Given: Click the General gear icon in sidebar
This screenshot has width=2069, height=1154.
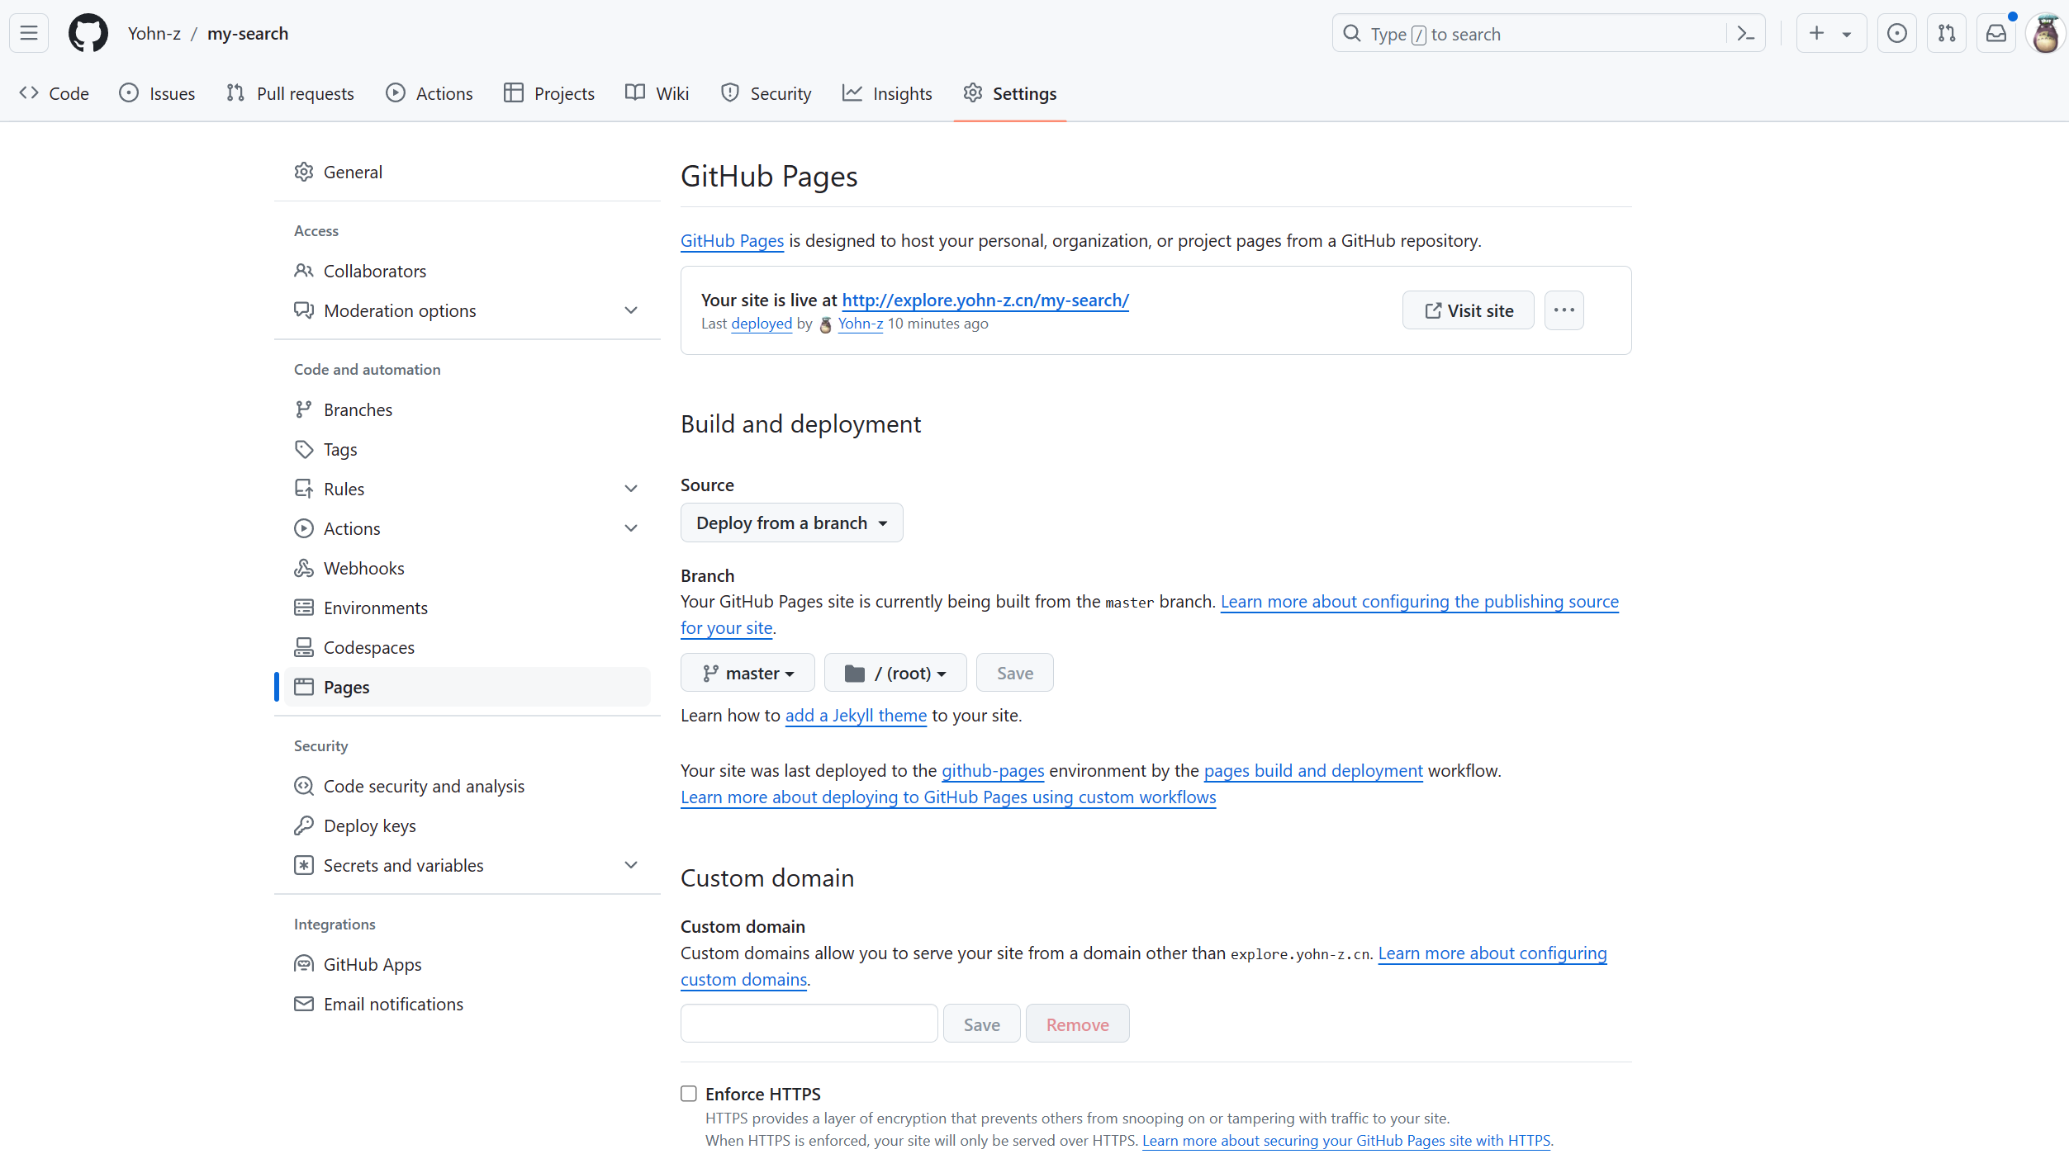Looking at the screenshot, I should click(304, 172).
